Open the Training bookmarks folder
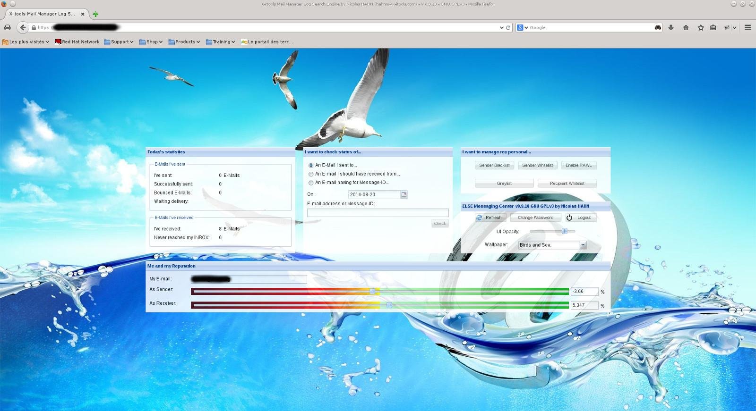This screenshot has width=756, height=411. click(x=220, y=42)
